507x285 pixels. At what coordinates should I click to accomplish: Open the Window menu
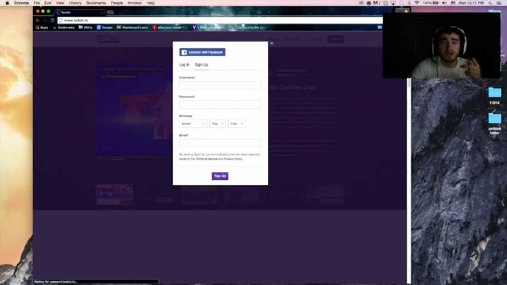point(135,3)
